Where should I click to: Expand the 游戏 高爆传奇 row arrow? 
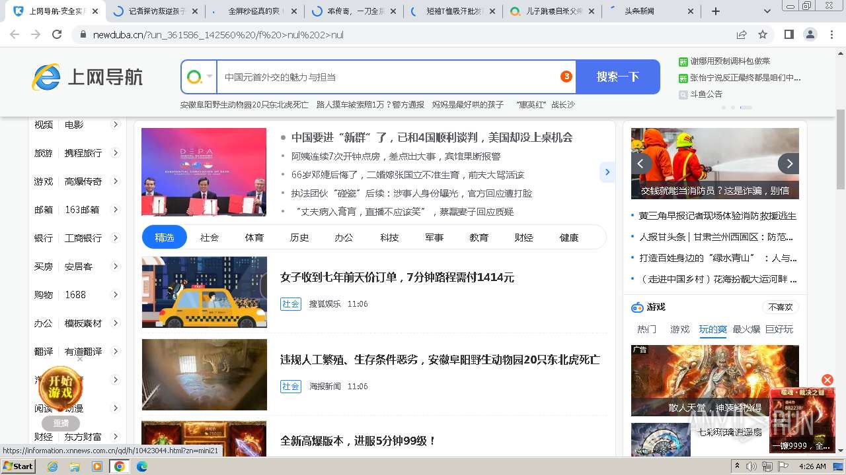(116, 181)
